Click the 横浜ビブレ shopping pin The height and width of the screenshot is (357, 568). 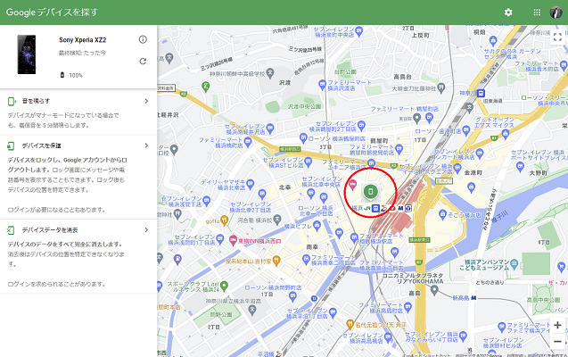[317, 226]
